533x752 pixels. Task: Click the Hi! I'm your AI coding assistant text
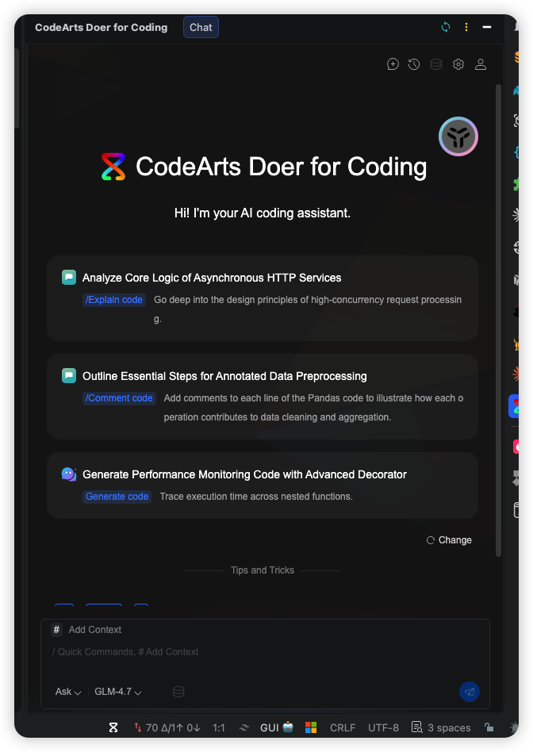[x=263, y=213]
